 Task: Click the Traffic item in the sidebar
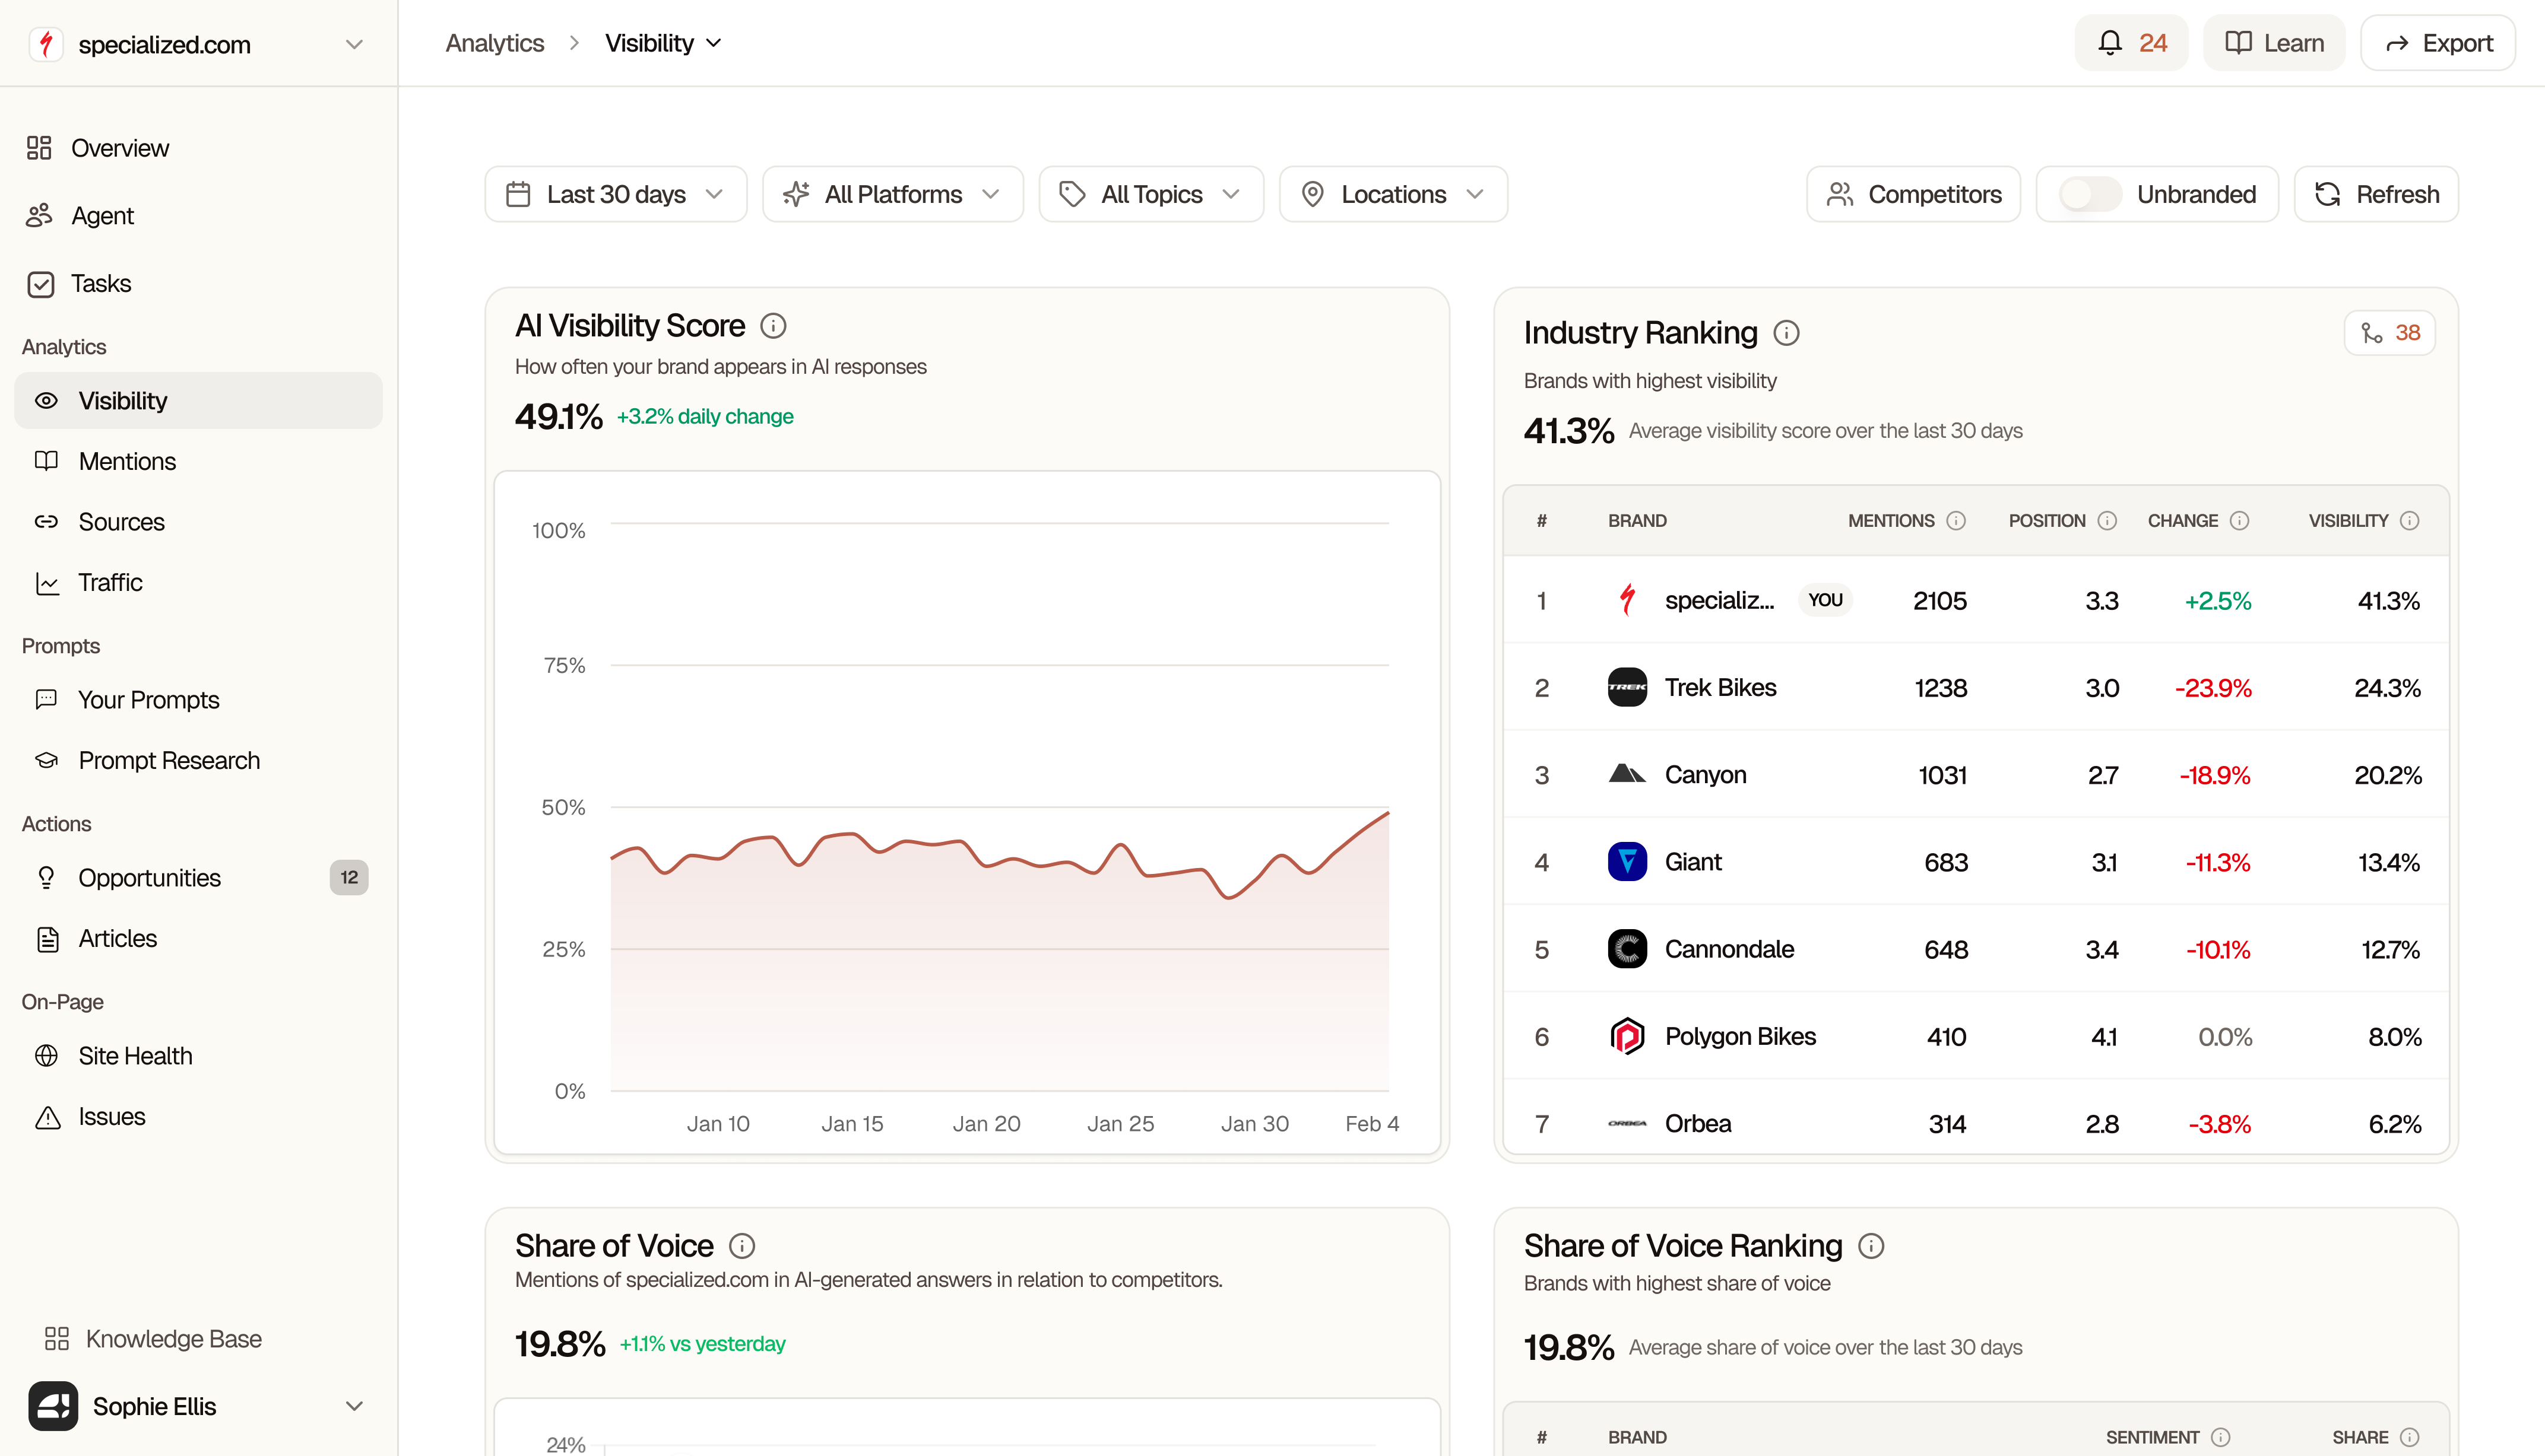pos(198,582)
